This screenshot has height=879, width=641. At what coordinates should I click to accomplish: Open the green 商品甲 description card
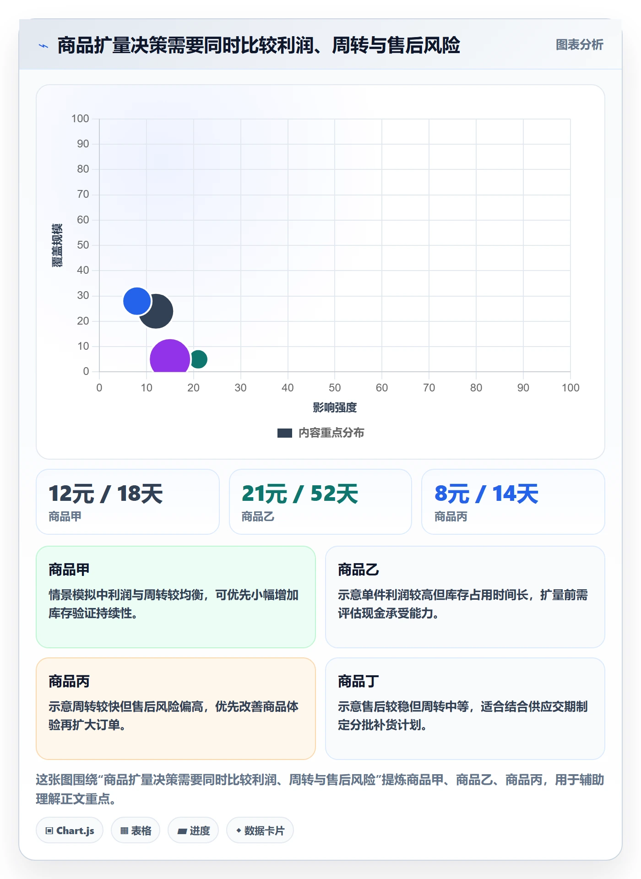click(x=176, y=597)
